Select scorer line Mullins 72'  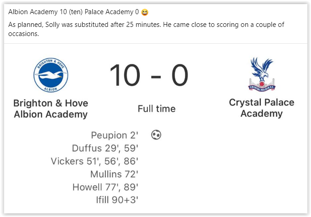coord(114,174)
